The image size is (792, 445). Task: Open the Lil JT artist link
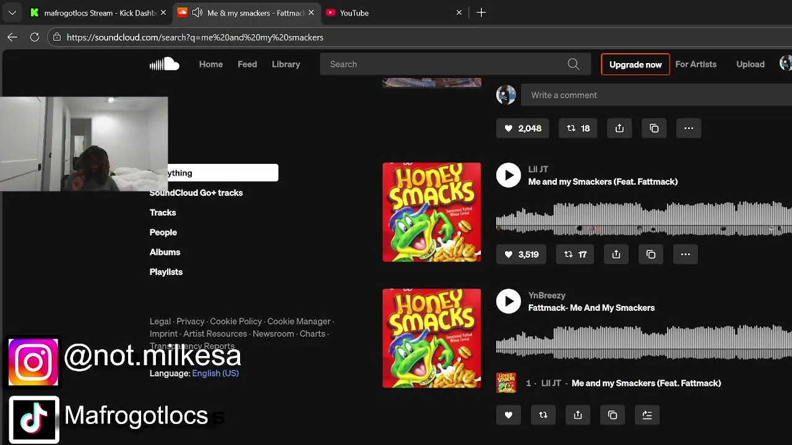coord(538,169)
